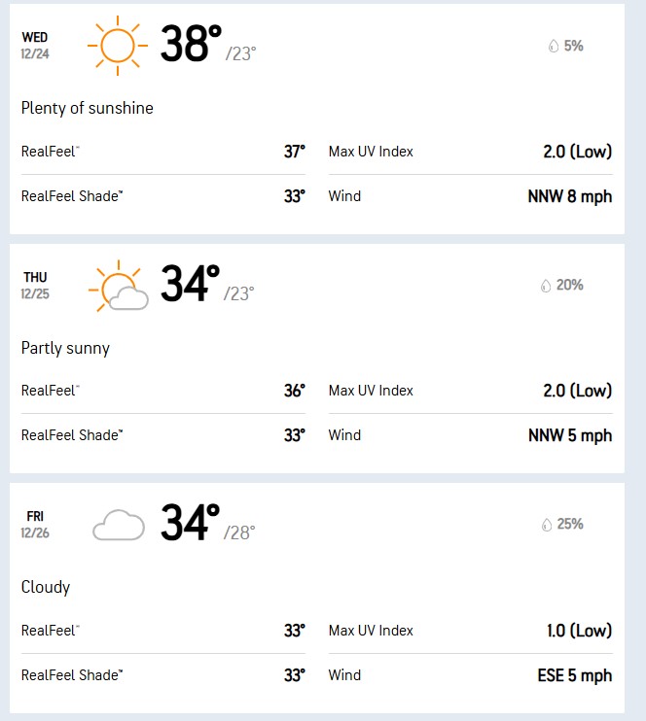Open the THU 12/25 forecast day
The width and height of the screenshot is (646, 721).
(35, 285)
